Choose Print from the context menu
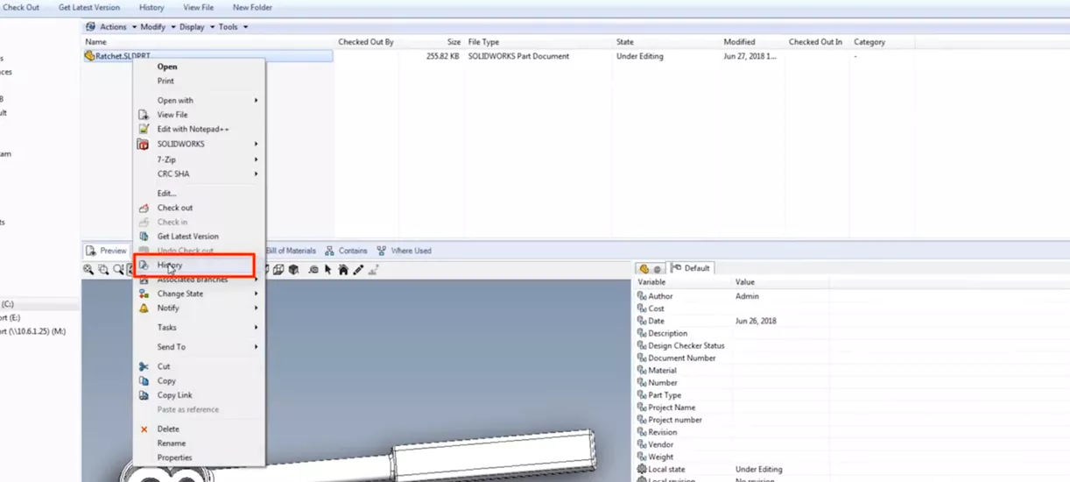 coord(199,81)
